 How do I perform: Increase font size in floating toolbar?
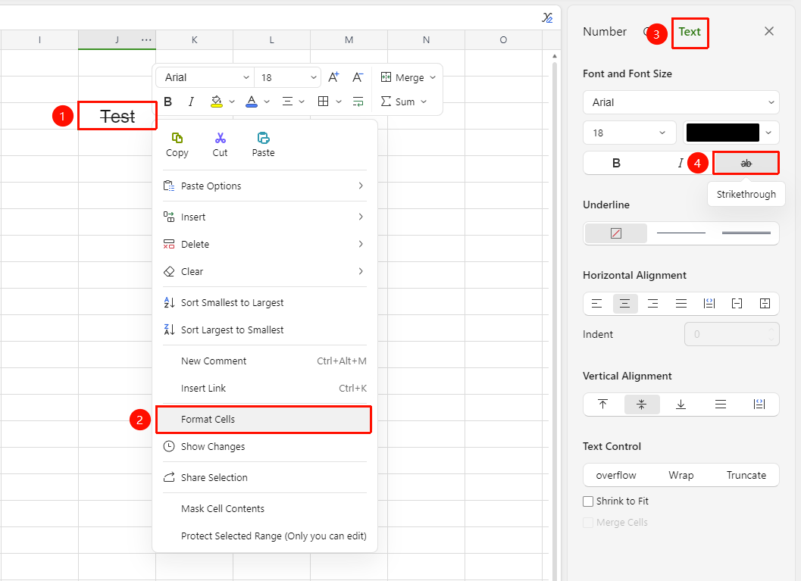(333, 77)
